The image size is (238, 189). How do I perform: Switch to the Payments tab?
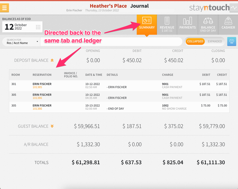(x=188, y=25)
